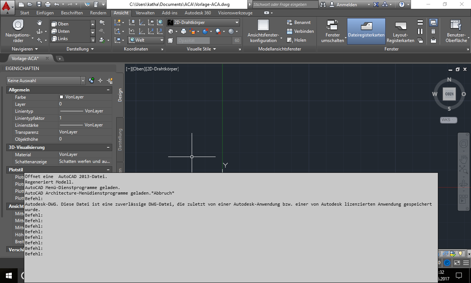Toggle the calculator palette icon in the Fenster panel
The width and height of the screenshot is (471, 283).
click(433, 31)
